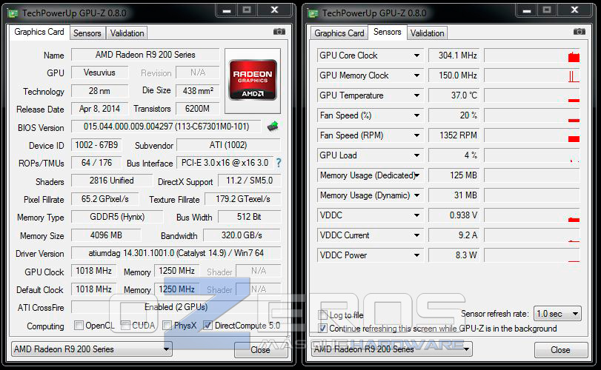The width and height of the screenshot is (601, 370).
Task: Click the green BIOS save chip icon
Action: 273,127
